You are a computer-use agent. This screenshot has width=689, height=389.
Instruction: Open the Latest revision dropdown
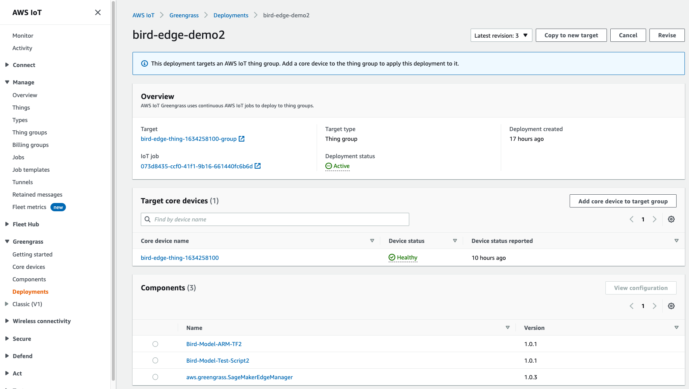click(x=501, y=35)
